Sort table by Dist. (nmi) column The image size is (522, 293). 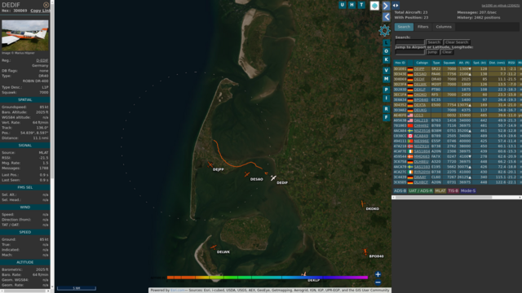497,63
